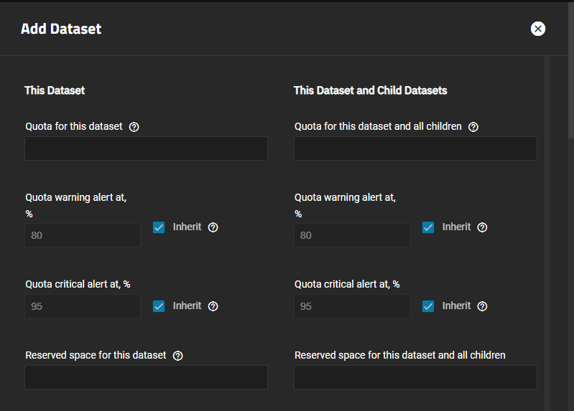The image size is (574, 411).
Task: Open help beside This Dataset critical Inherit
Action: (213, 306)
